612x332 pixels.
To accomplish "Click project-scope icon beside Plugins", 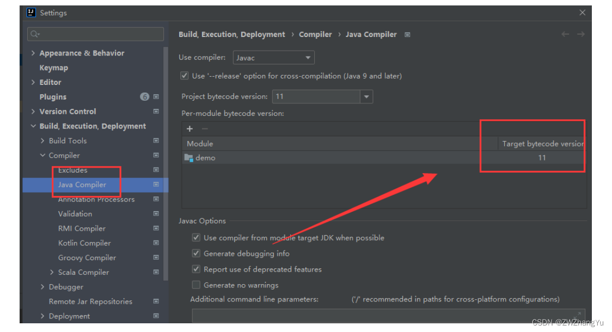I will coord(156,97).
